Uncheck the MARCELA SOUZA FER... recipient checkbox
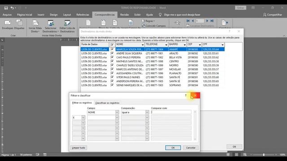 (x=112, y=49)
